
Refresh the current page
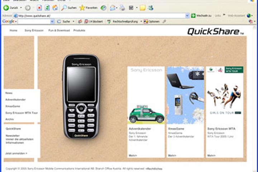tap(47, 8)
